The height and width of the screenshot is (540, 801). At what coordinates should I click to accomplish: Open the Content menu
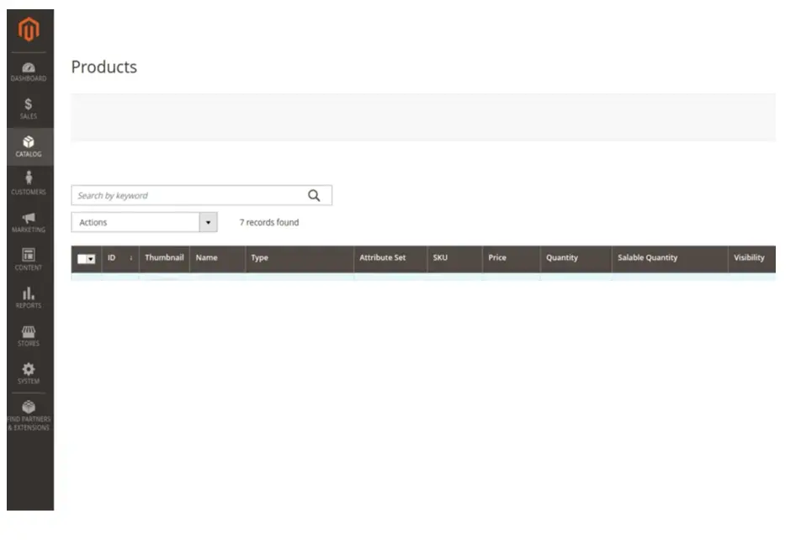(x=29, y=260)
